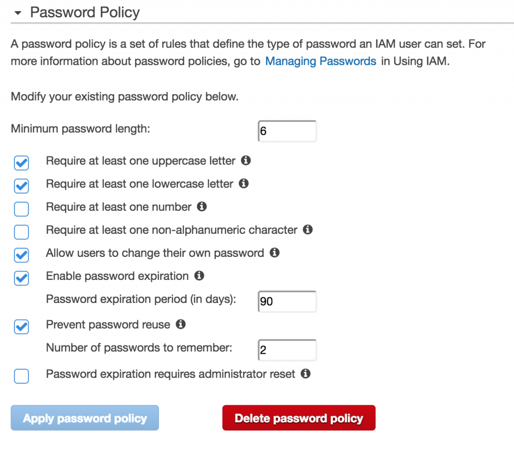Click Apply password policy button
The height and width of the screenshot is (461, 514).
point(85,418)
